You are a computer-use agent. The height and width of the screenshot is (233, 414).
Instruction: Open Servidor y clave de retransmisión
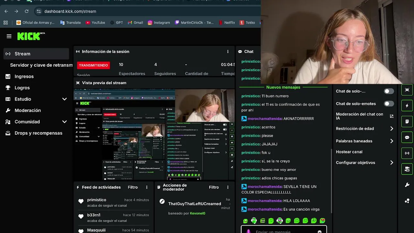tap(41, 65)
